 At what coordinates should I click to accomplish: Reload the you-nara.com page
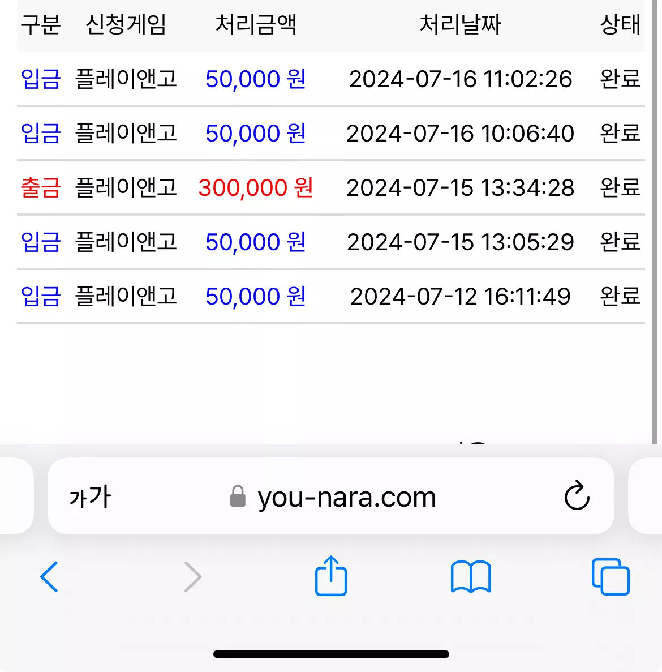[577, 496]
